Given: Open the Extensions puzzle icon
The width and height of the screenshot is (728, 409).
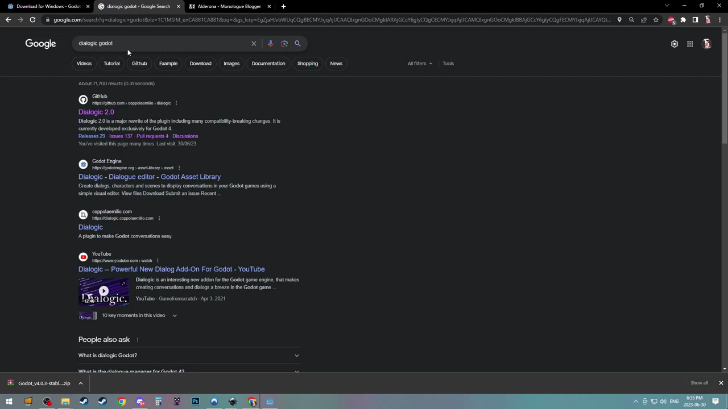Looking at the screenshot, I should tap(683, 20).
